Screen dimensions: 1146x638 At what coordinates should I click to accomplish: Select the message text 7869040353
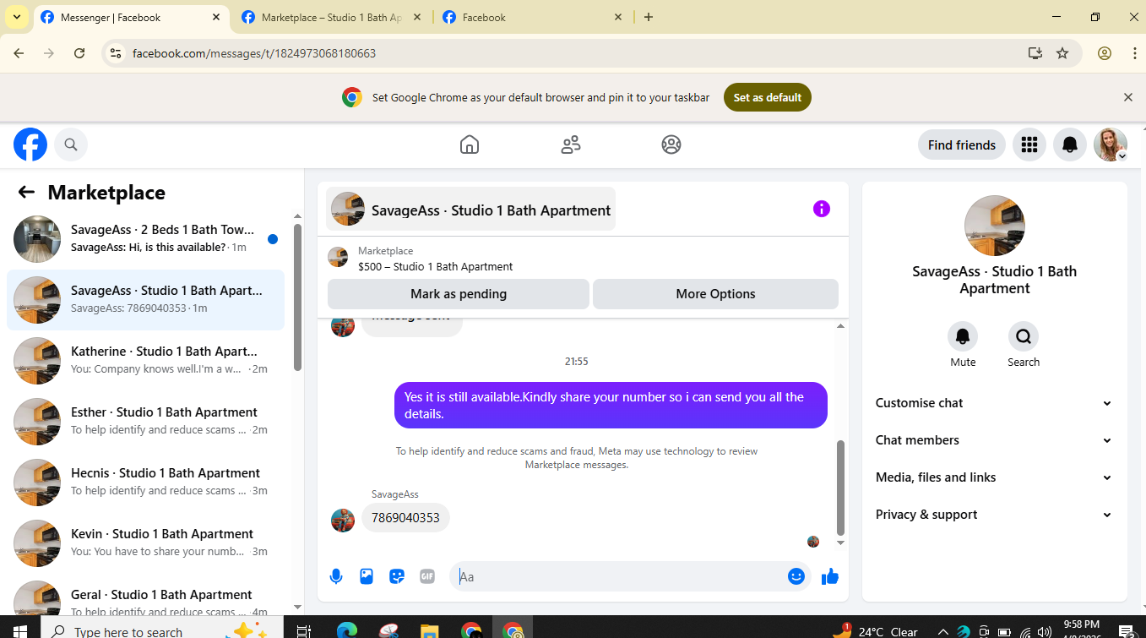point(405,518)
